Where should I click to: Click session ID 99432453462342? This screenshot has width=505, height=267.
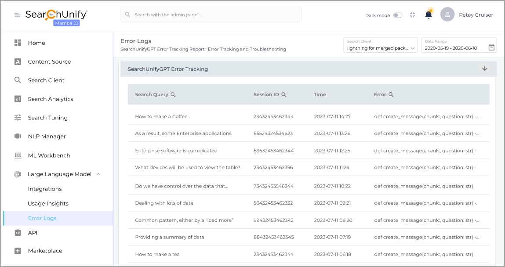click(x=273, y=220)
